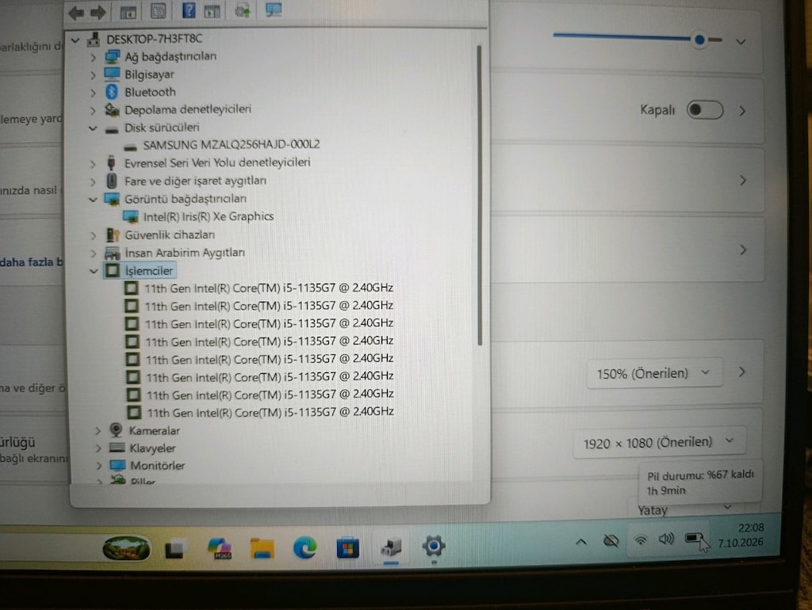Expand Depolama denetleyicileri chevron
Viewport: 812px width, 610px height.
pos(93,111)
